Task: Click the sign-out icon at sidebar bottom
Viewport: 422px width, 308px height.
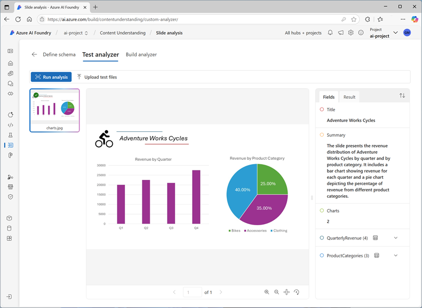Action: pos(9,297)
